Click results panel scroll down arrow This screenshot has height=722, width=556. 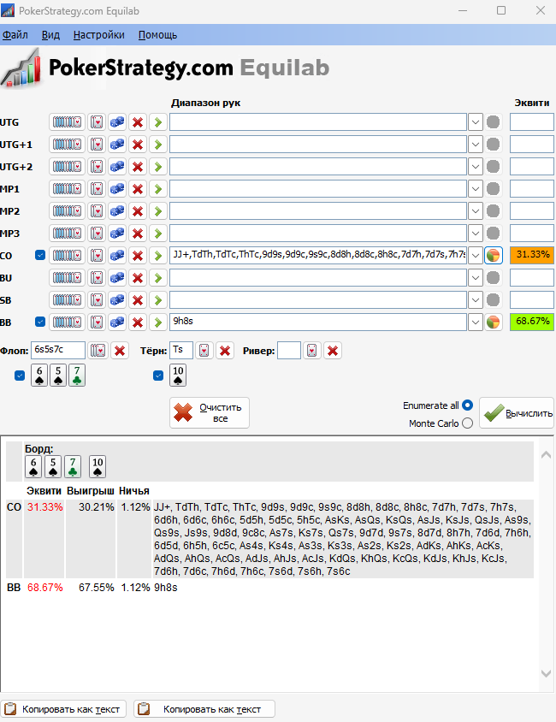click(x=547, y=673)
